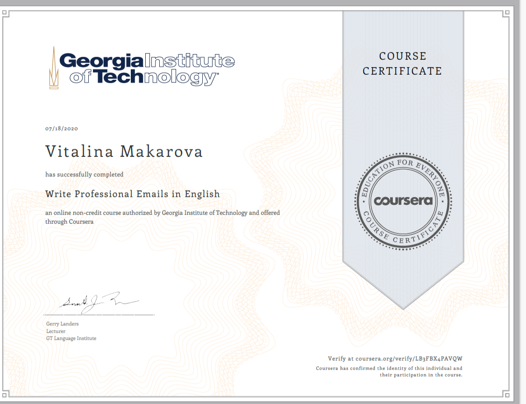Viewport: 526px width, 404px height.
Task: Click the Lecturer title under signature
Action: 56,331
